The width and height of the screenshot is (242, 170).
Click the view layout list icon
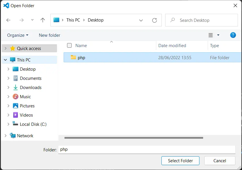pyautogui.click(x=211, y=35)
